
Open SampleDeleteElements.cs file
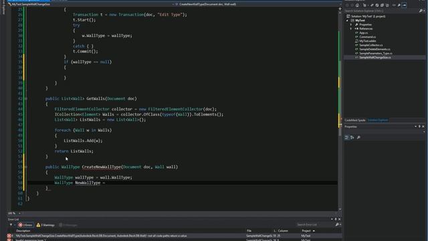(x=374, y=49)
